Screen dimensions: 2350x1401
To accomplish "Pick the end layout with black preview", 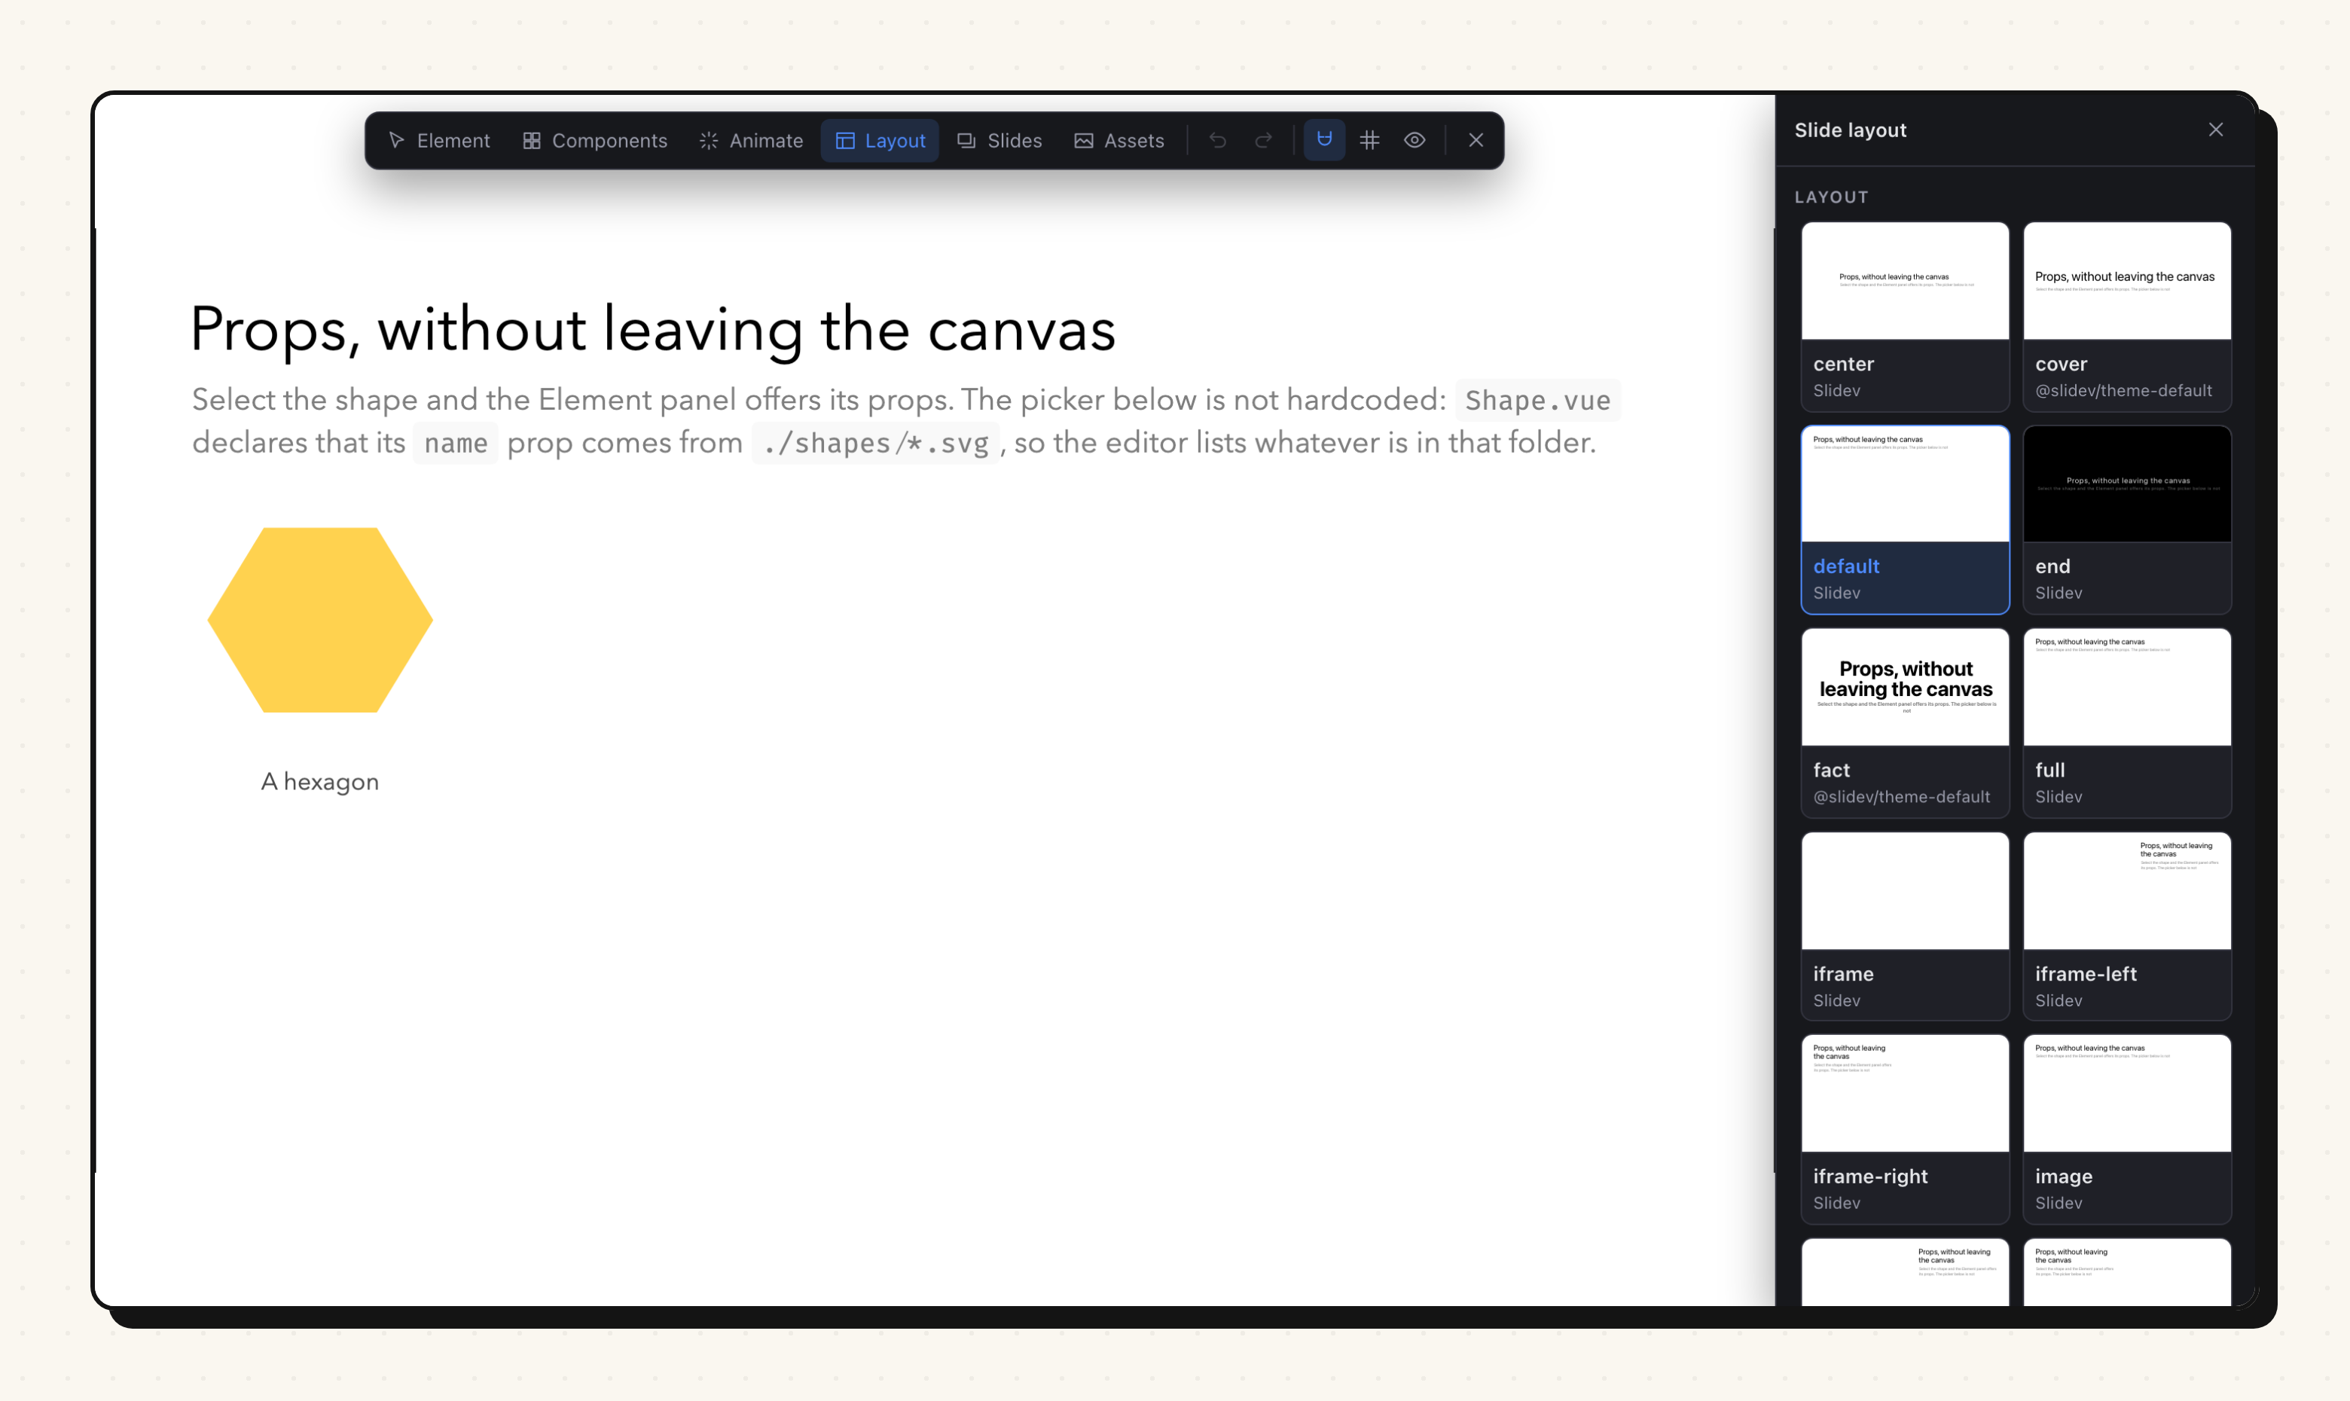I will 2127,519.
